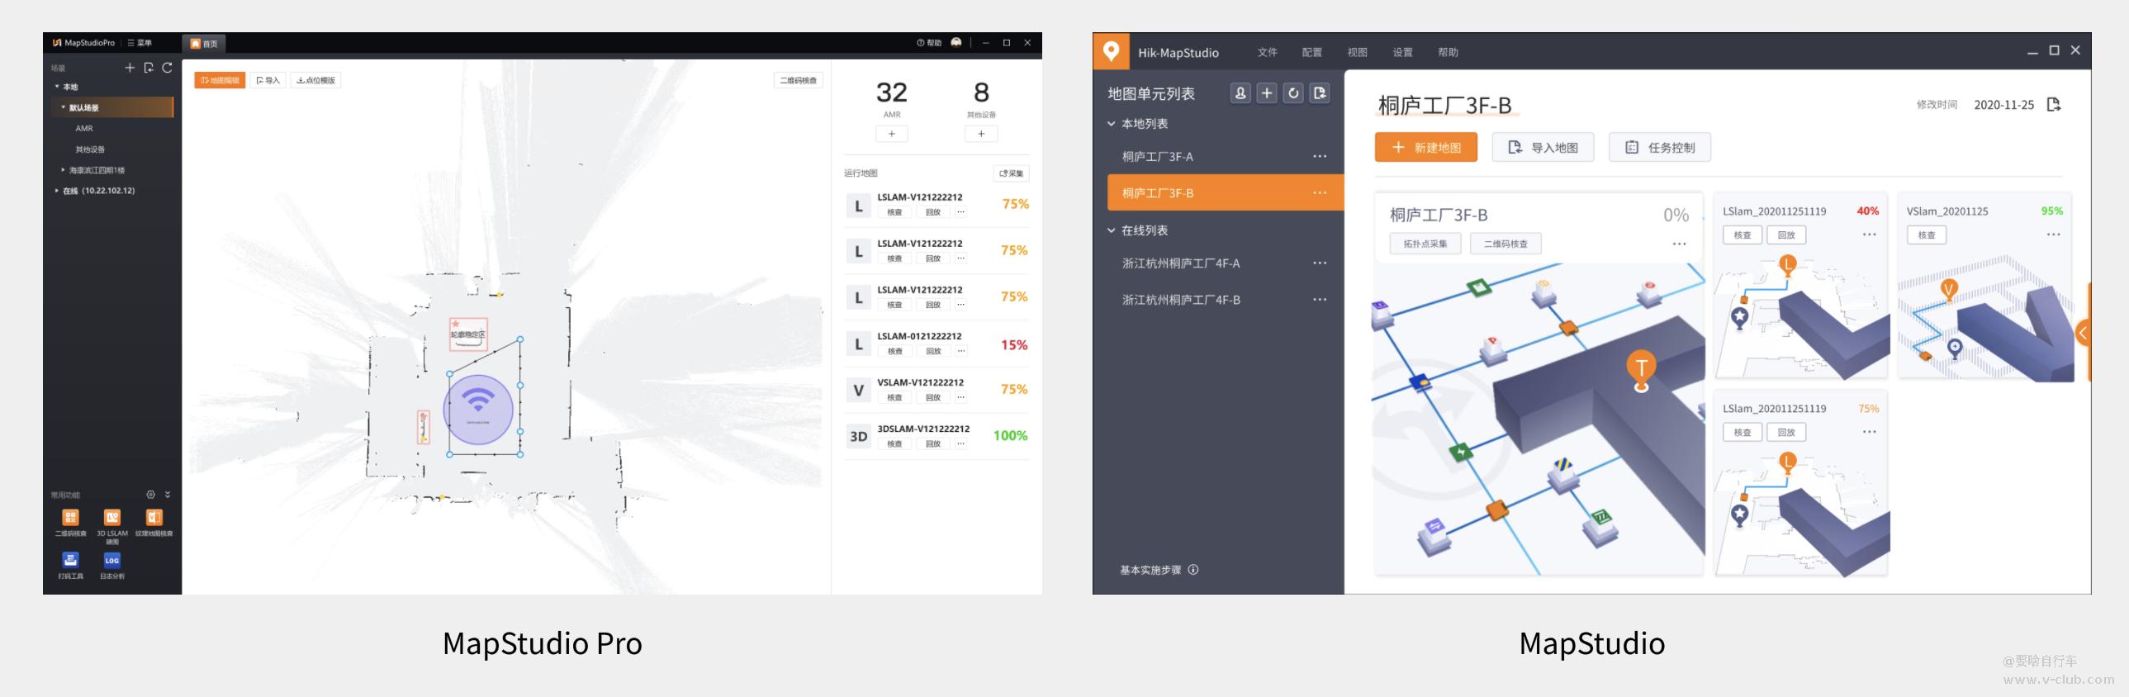Viewport: 2129px width, 697px height.
Task: Collapse the 常用功能 panel
Action: 168,495
